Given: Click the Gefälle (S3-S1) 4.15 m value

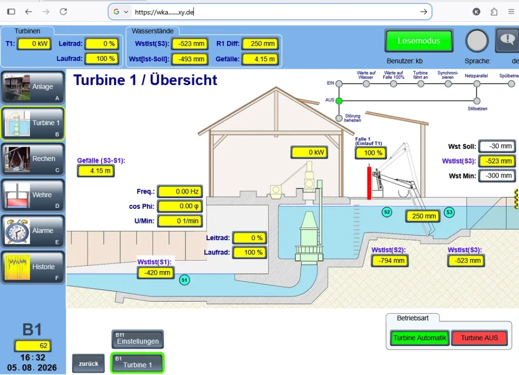Looking at the screenshot, I should coord(96,171).
